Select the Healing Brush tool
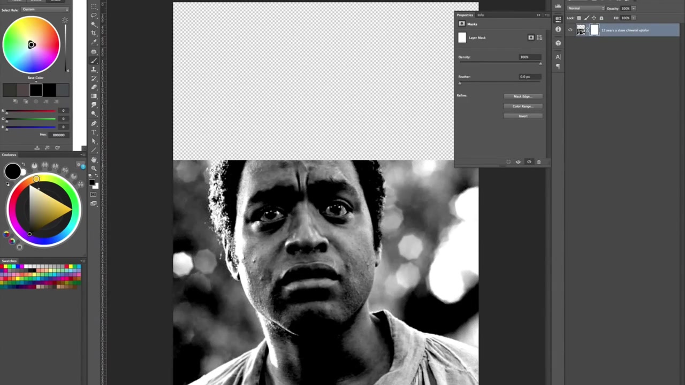This screenshot has width=685, height=385. (94, 51)
